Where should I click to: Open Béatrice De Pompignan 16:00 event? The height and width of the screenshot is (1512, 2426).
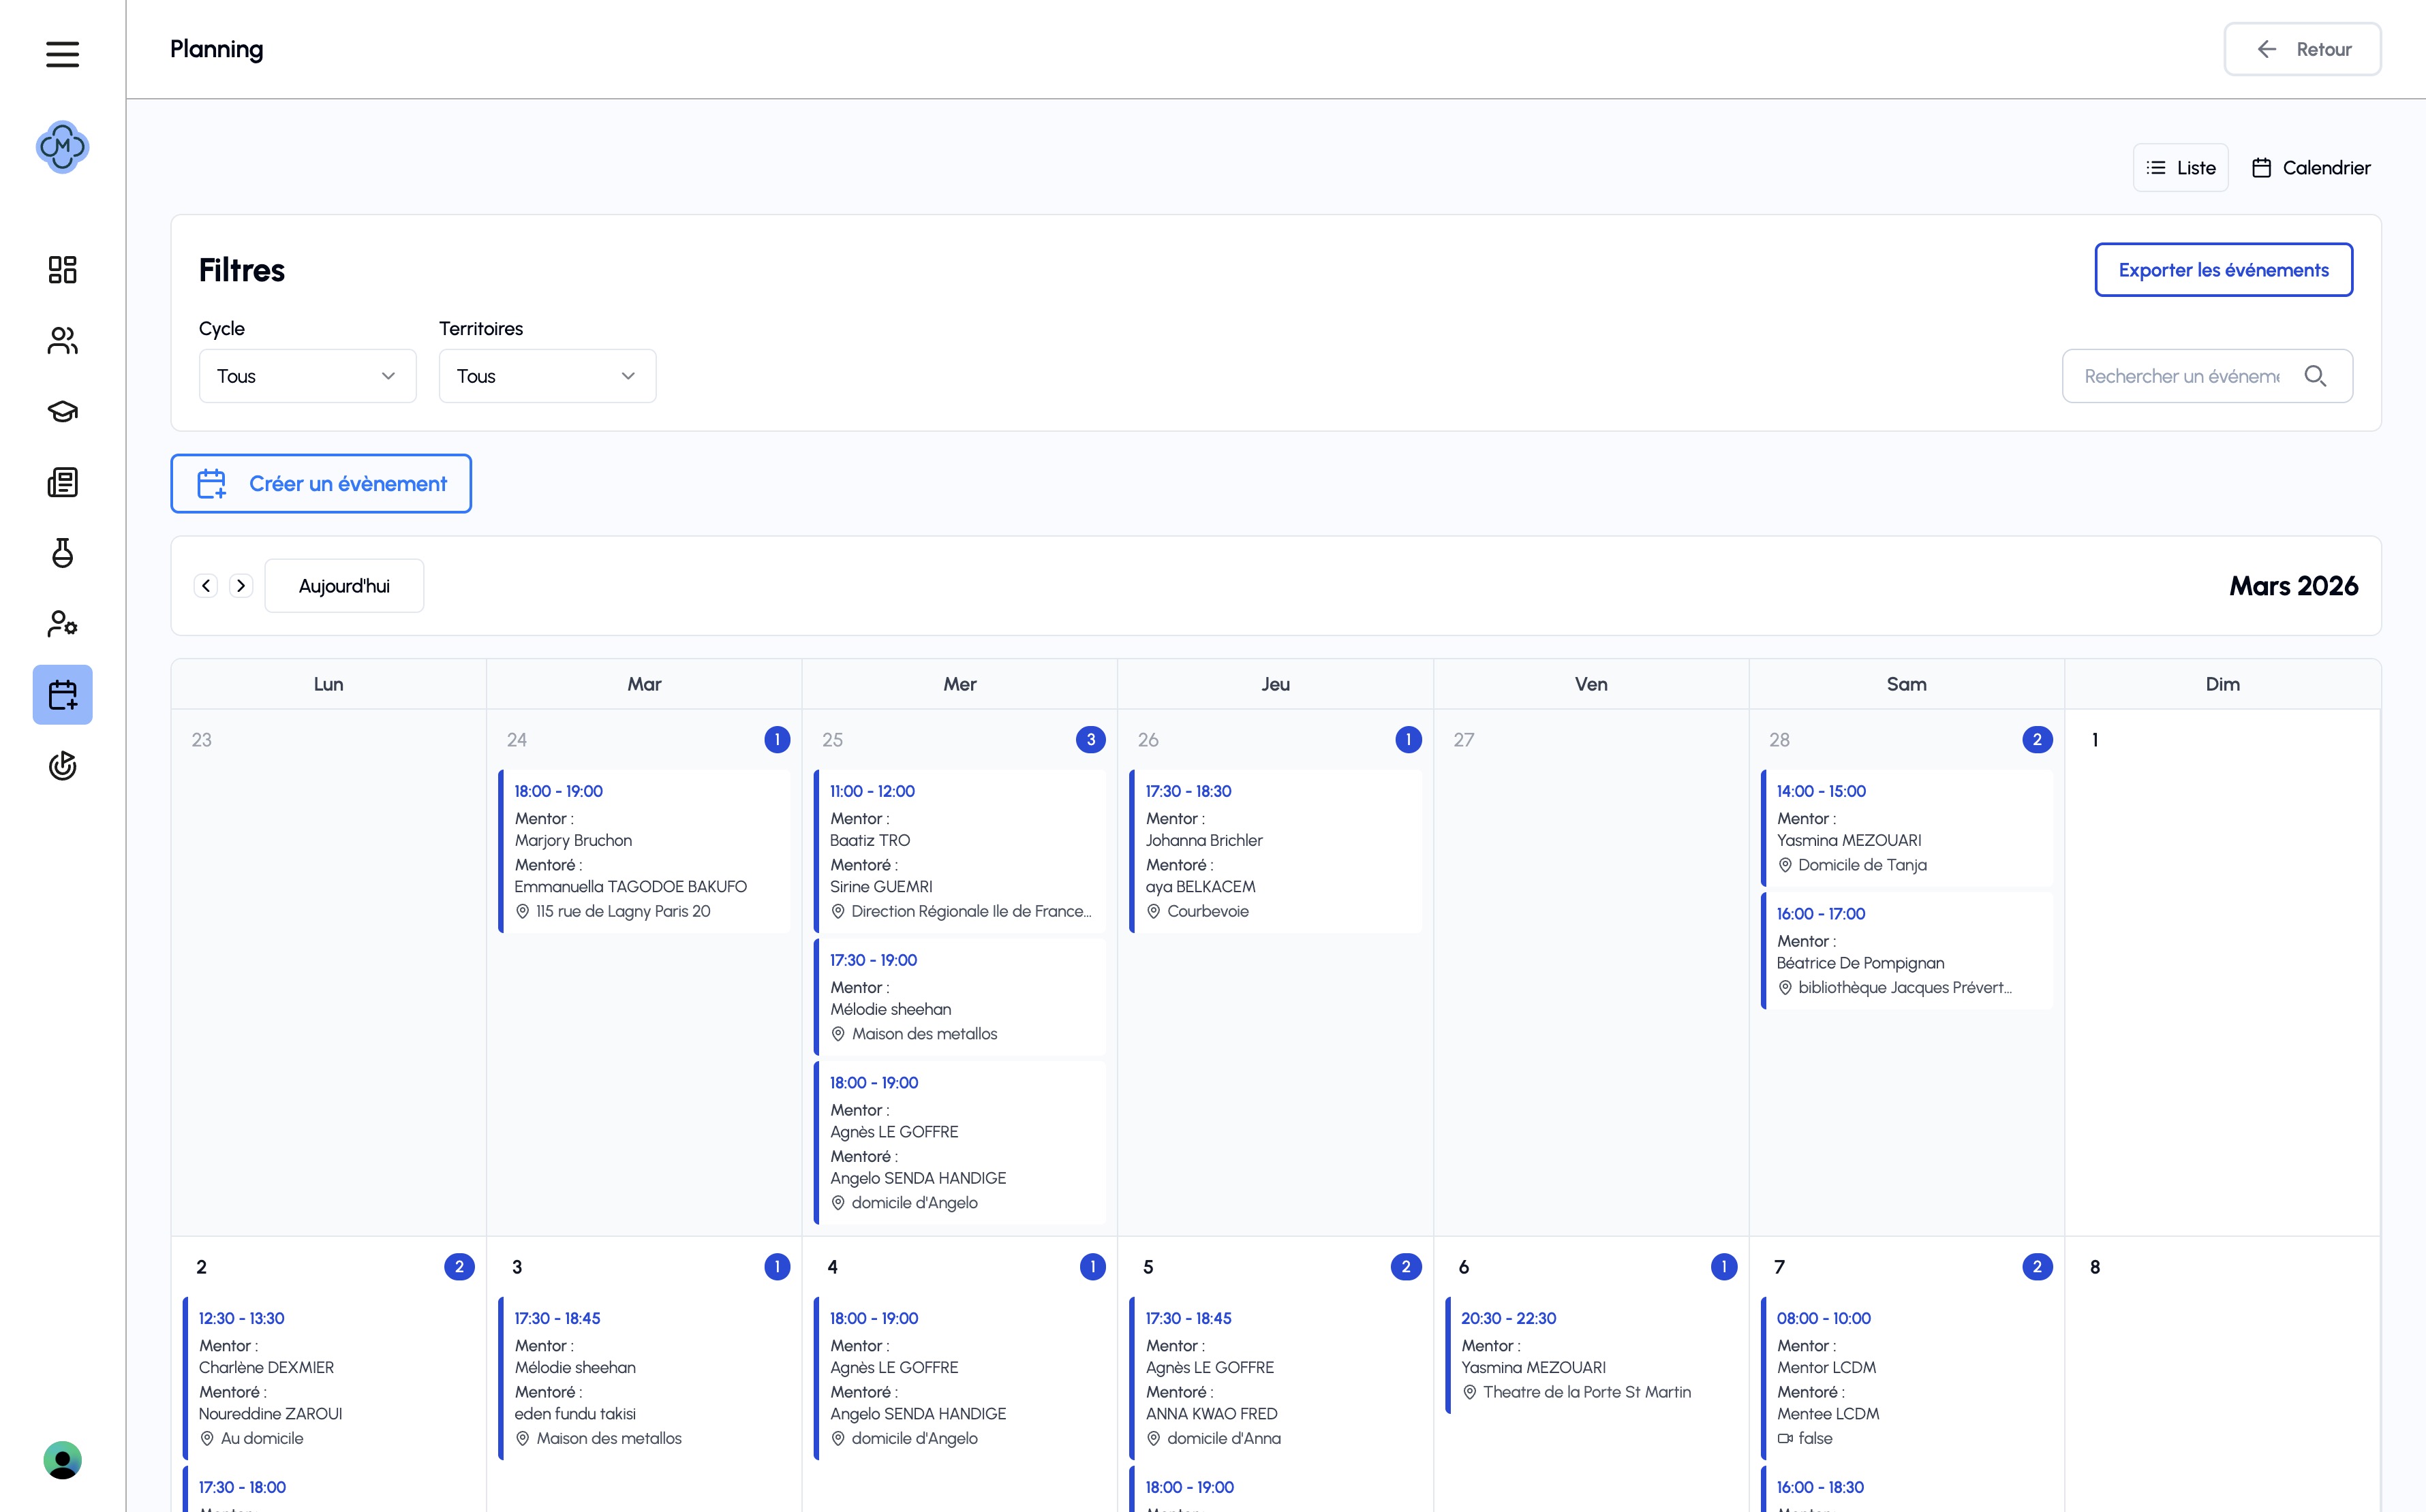click(1907, 951)
